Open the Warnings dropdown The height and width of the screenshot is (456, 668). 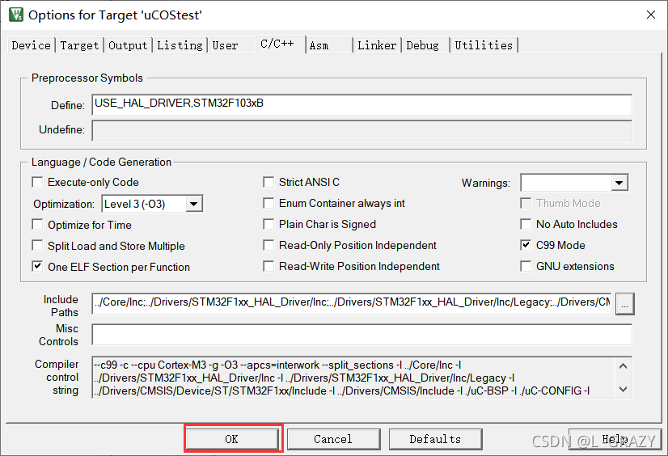tap(619, 183)
